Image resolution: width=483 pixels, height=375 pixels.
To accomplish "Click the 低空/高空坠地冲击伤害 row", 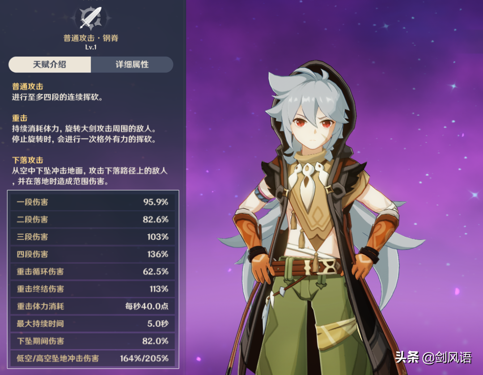I will click(x=93, y=358).
